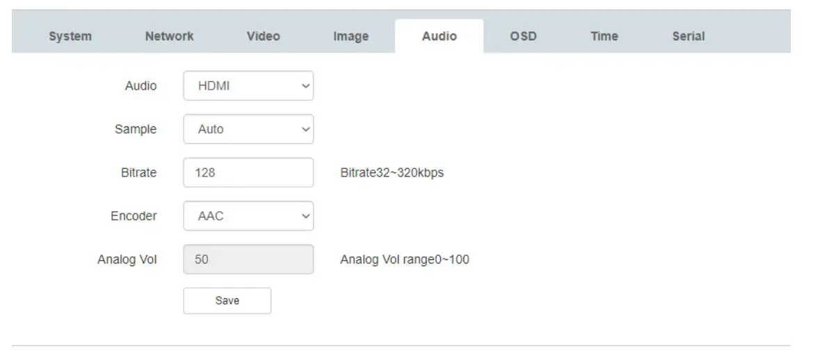Switch to the Network tab
820x358 pixels.
click(x=169, y=36)
